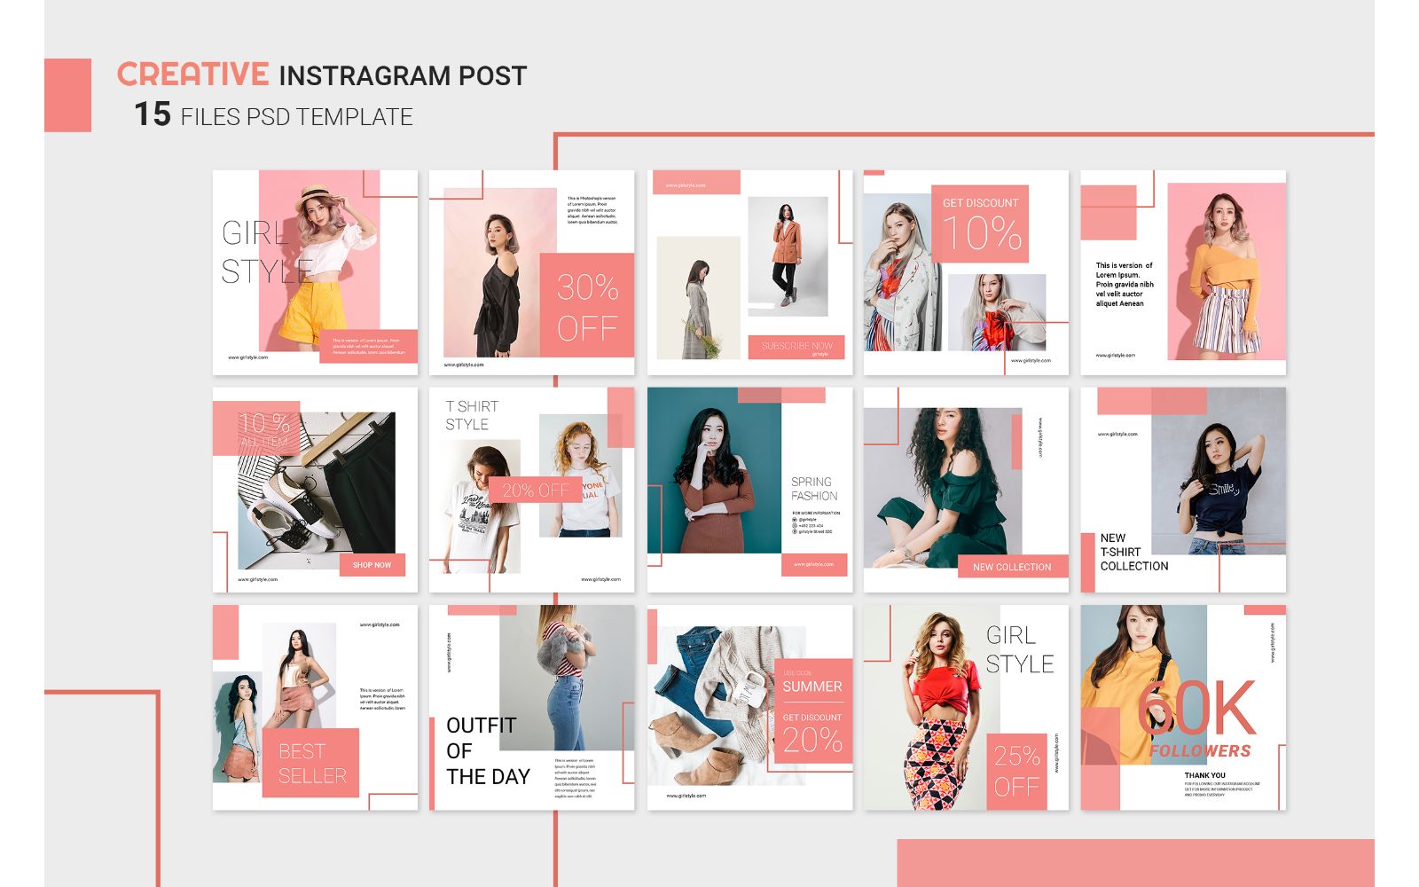Select the 30% OFF coral box
The width and height of the screenshot is (1419, 887).
click(586, 305)
